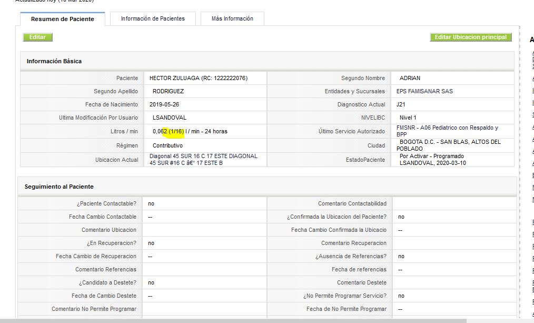
Task: Open the Resumen de Paciente tab
Action: tap(63, 19)
